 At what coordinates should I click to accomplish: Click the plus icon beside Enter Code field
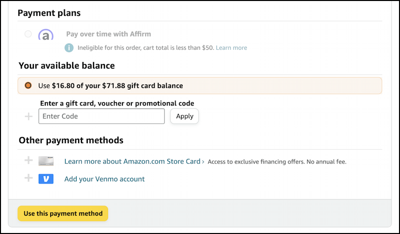pyautogui.click(x=28, y=117)
